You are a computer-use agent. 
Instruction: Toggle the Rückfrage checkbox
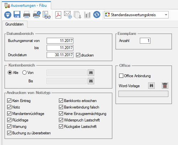pyautogui.click(x=9, y=120)
